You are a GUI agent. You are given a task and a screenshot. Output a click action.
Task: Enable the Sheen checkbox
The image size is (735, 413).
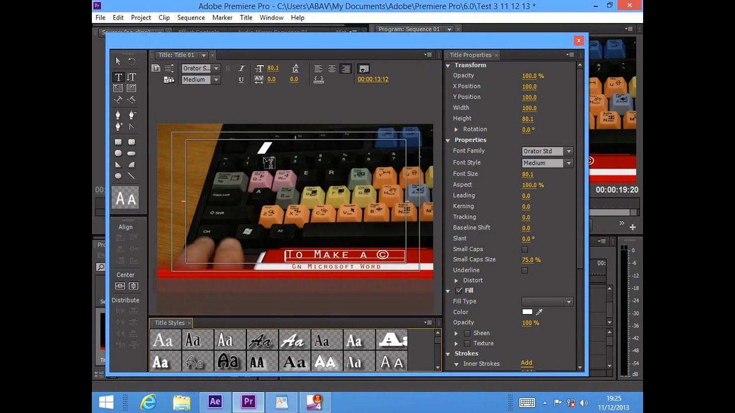point(467,333)
